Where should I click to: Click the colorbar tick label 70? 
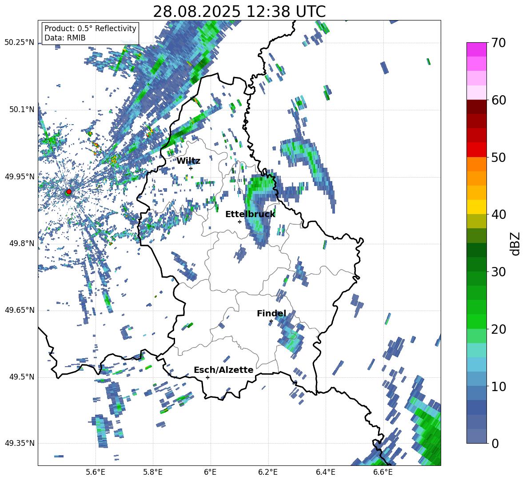(498, 43)
